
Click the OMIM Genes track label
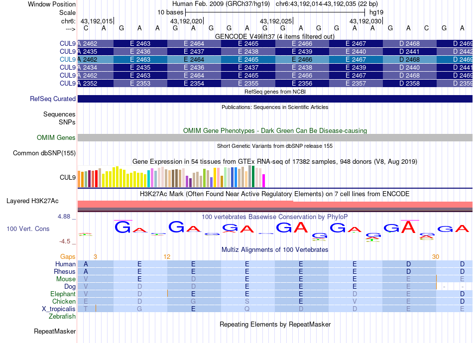pos(56,137)
